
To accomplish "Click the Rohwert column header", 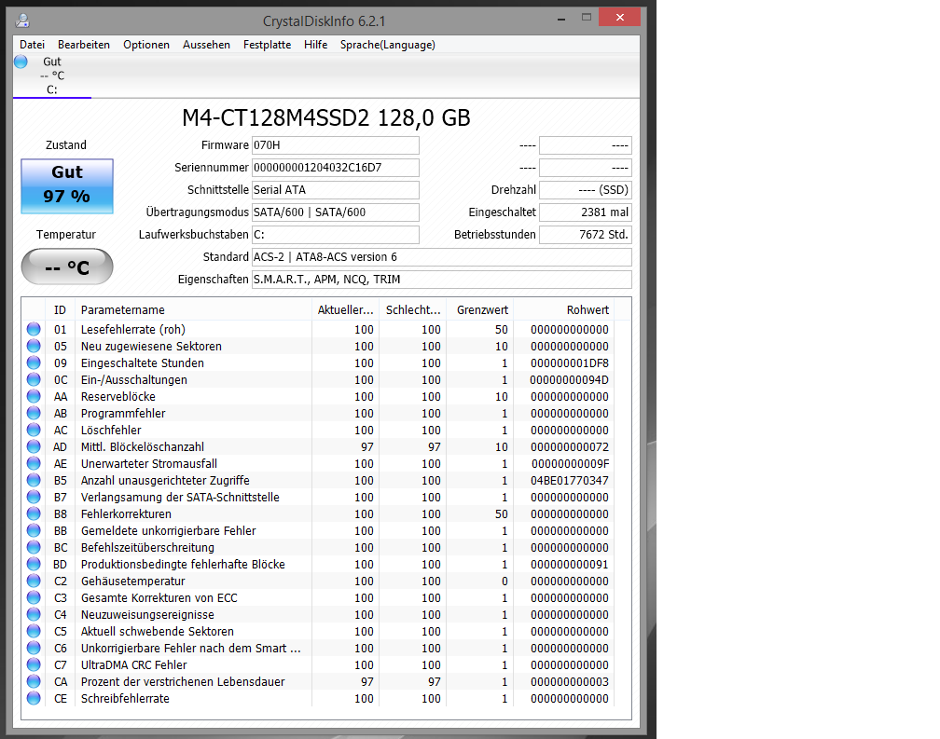I will point(563,310).
